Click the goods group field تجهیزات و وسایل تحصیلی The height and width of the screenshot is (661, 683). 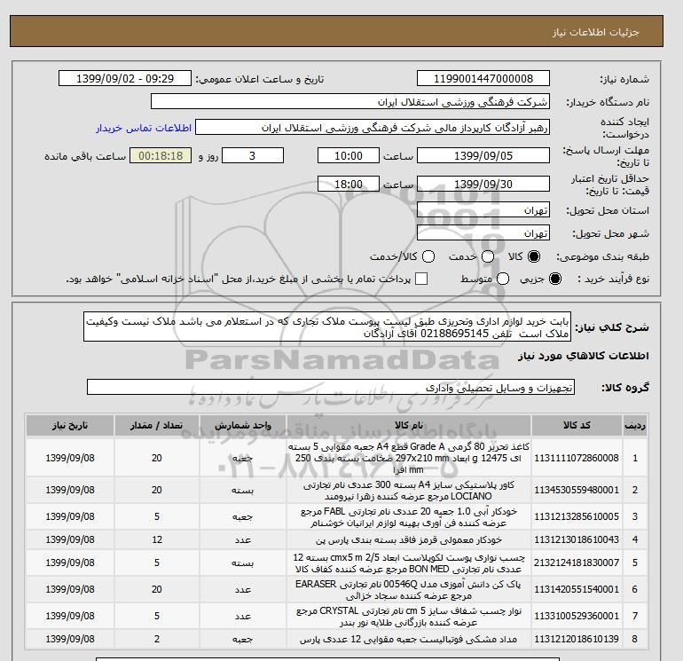(x=331, y=387)
